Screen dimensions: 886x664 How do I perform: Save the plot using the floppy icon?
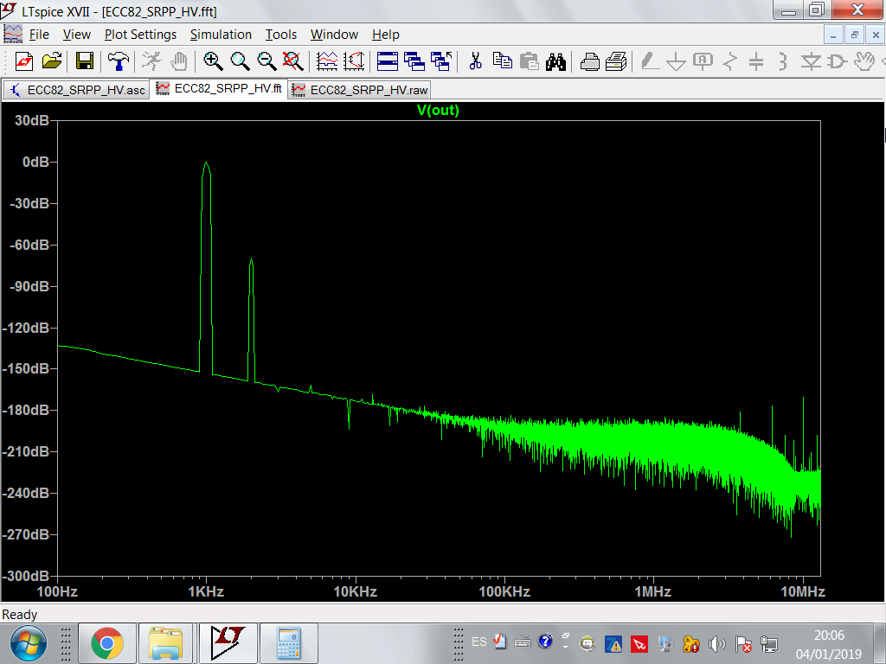[x=85, y=61]
